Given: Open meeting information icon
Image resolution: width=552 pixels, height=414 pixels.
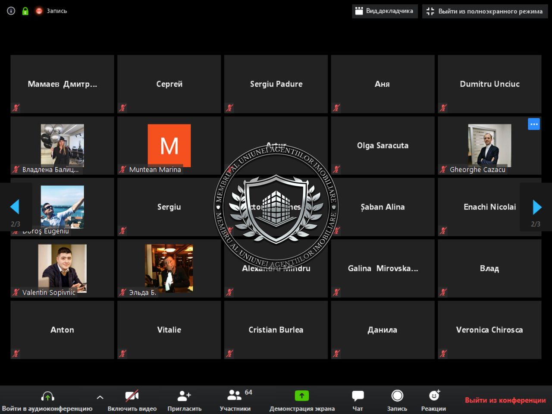Looking at the screenshot, I should (x=11, y=11).
